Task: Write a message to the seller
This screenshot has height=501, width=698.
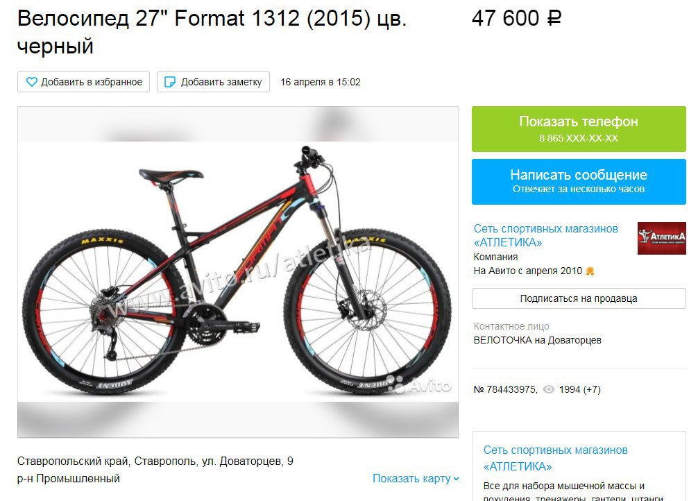Action: click(579, 182)
